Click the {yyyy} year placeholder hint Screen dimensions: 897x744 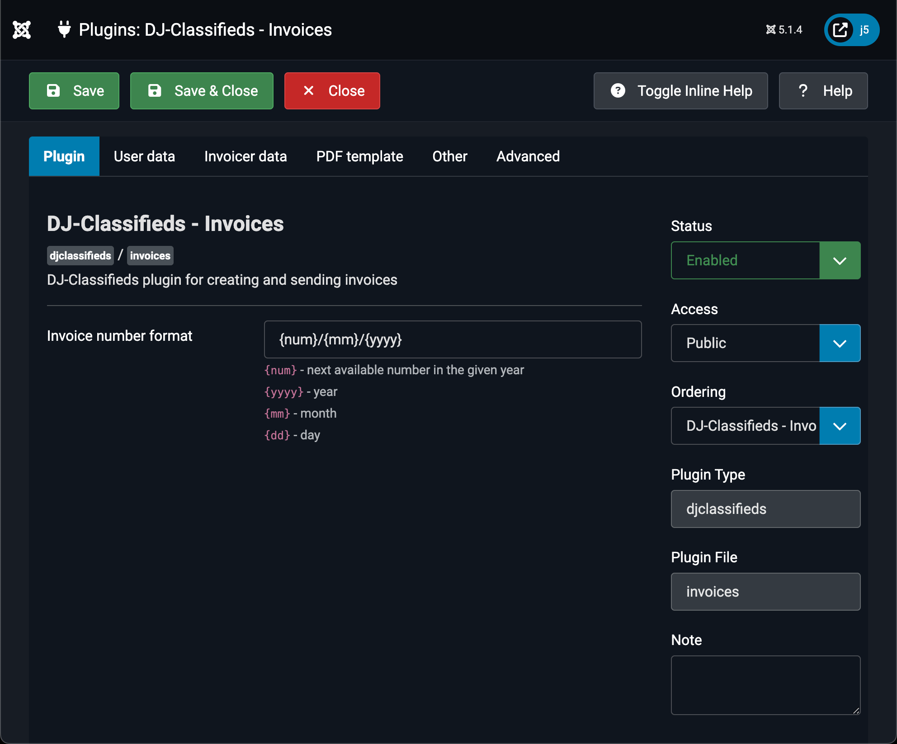284,392
